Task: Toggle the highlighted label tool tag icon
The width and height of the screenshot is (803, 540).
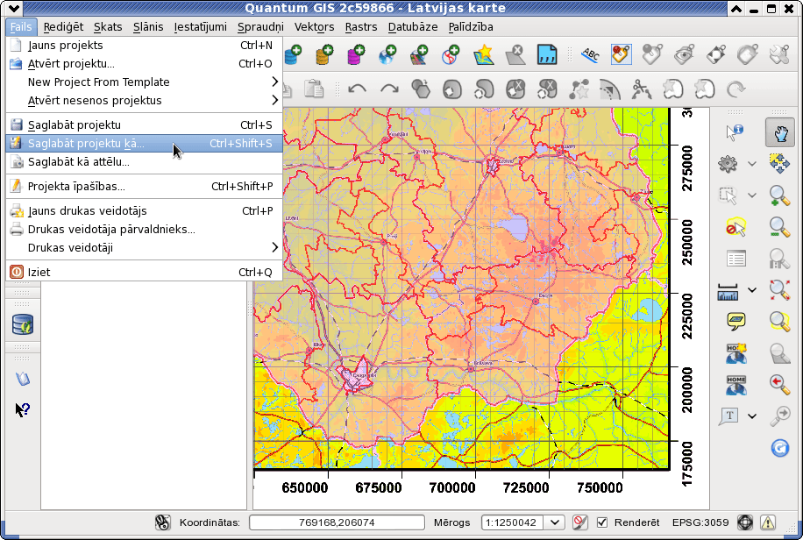Action: [621, 55]
